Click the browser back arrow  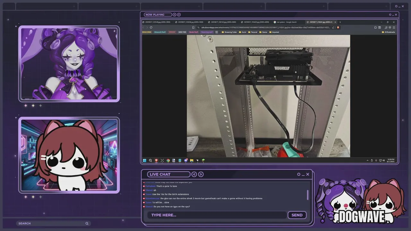(x=143, y=28)
